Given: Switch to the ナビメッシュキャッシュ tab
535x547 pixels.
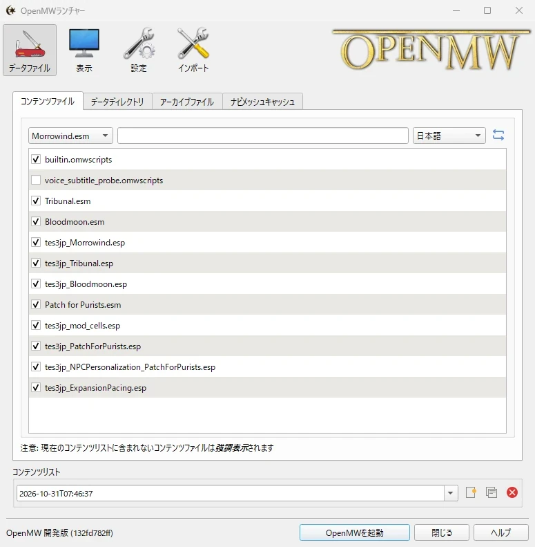Looking at the screenshot, I should tap(262, 102).
